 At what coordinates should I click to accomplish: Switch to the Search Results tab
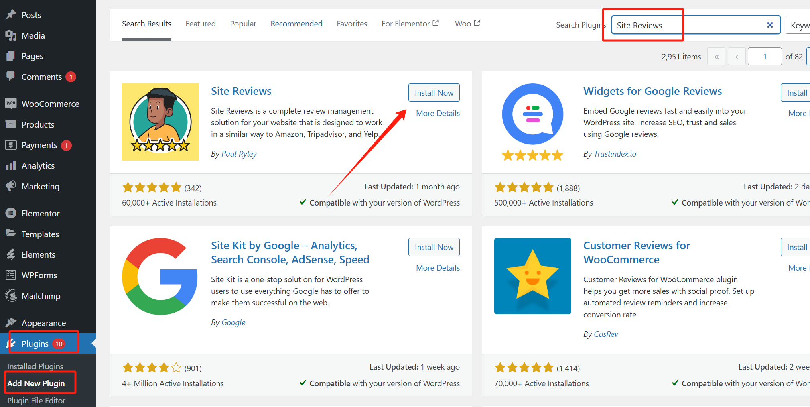146,24
